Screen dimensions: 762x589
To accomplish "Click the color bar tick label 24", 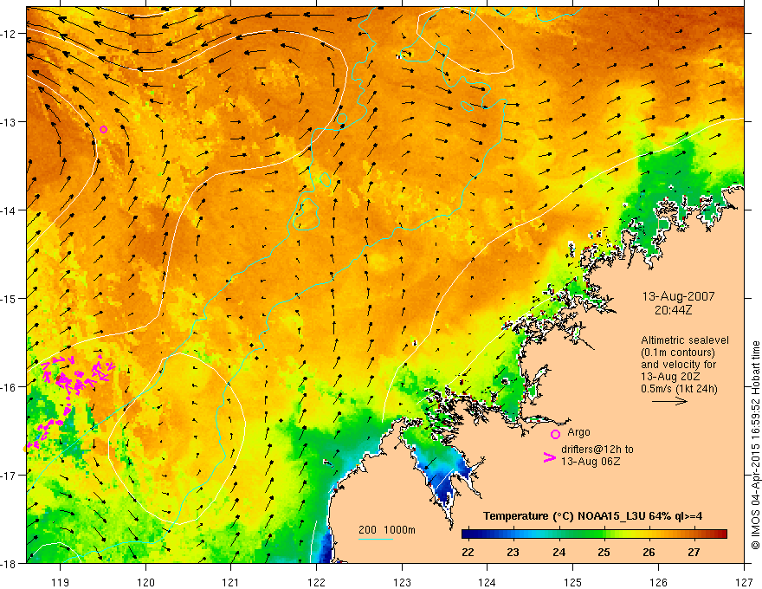I will pyautogui.click(x=559, y=552).
